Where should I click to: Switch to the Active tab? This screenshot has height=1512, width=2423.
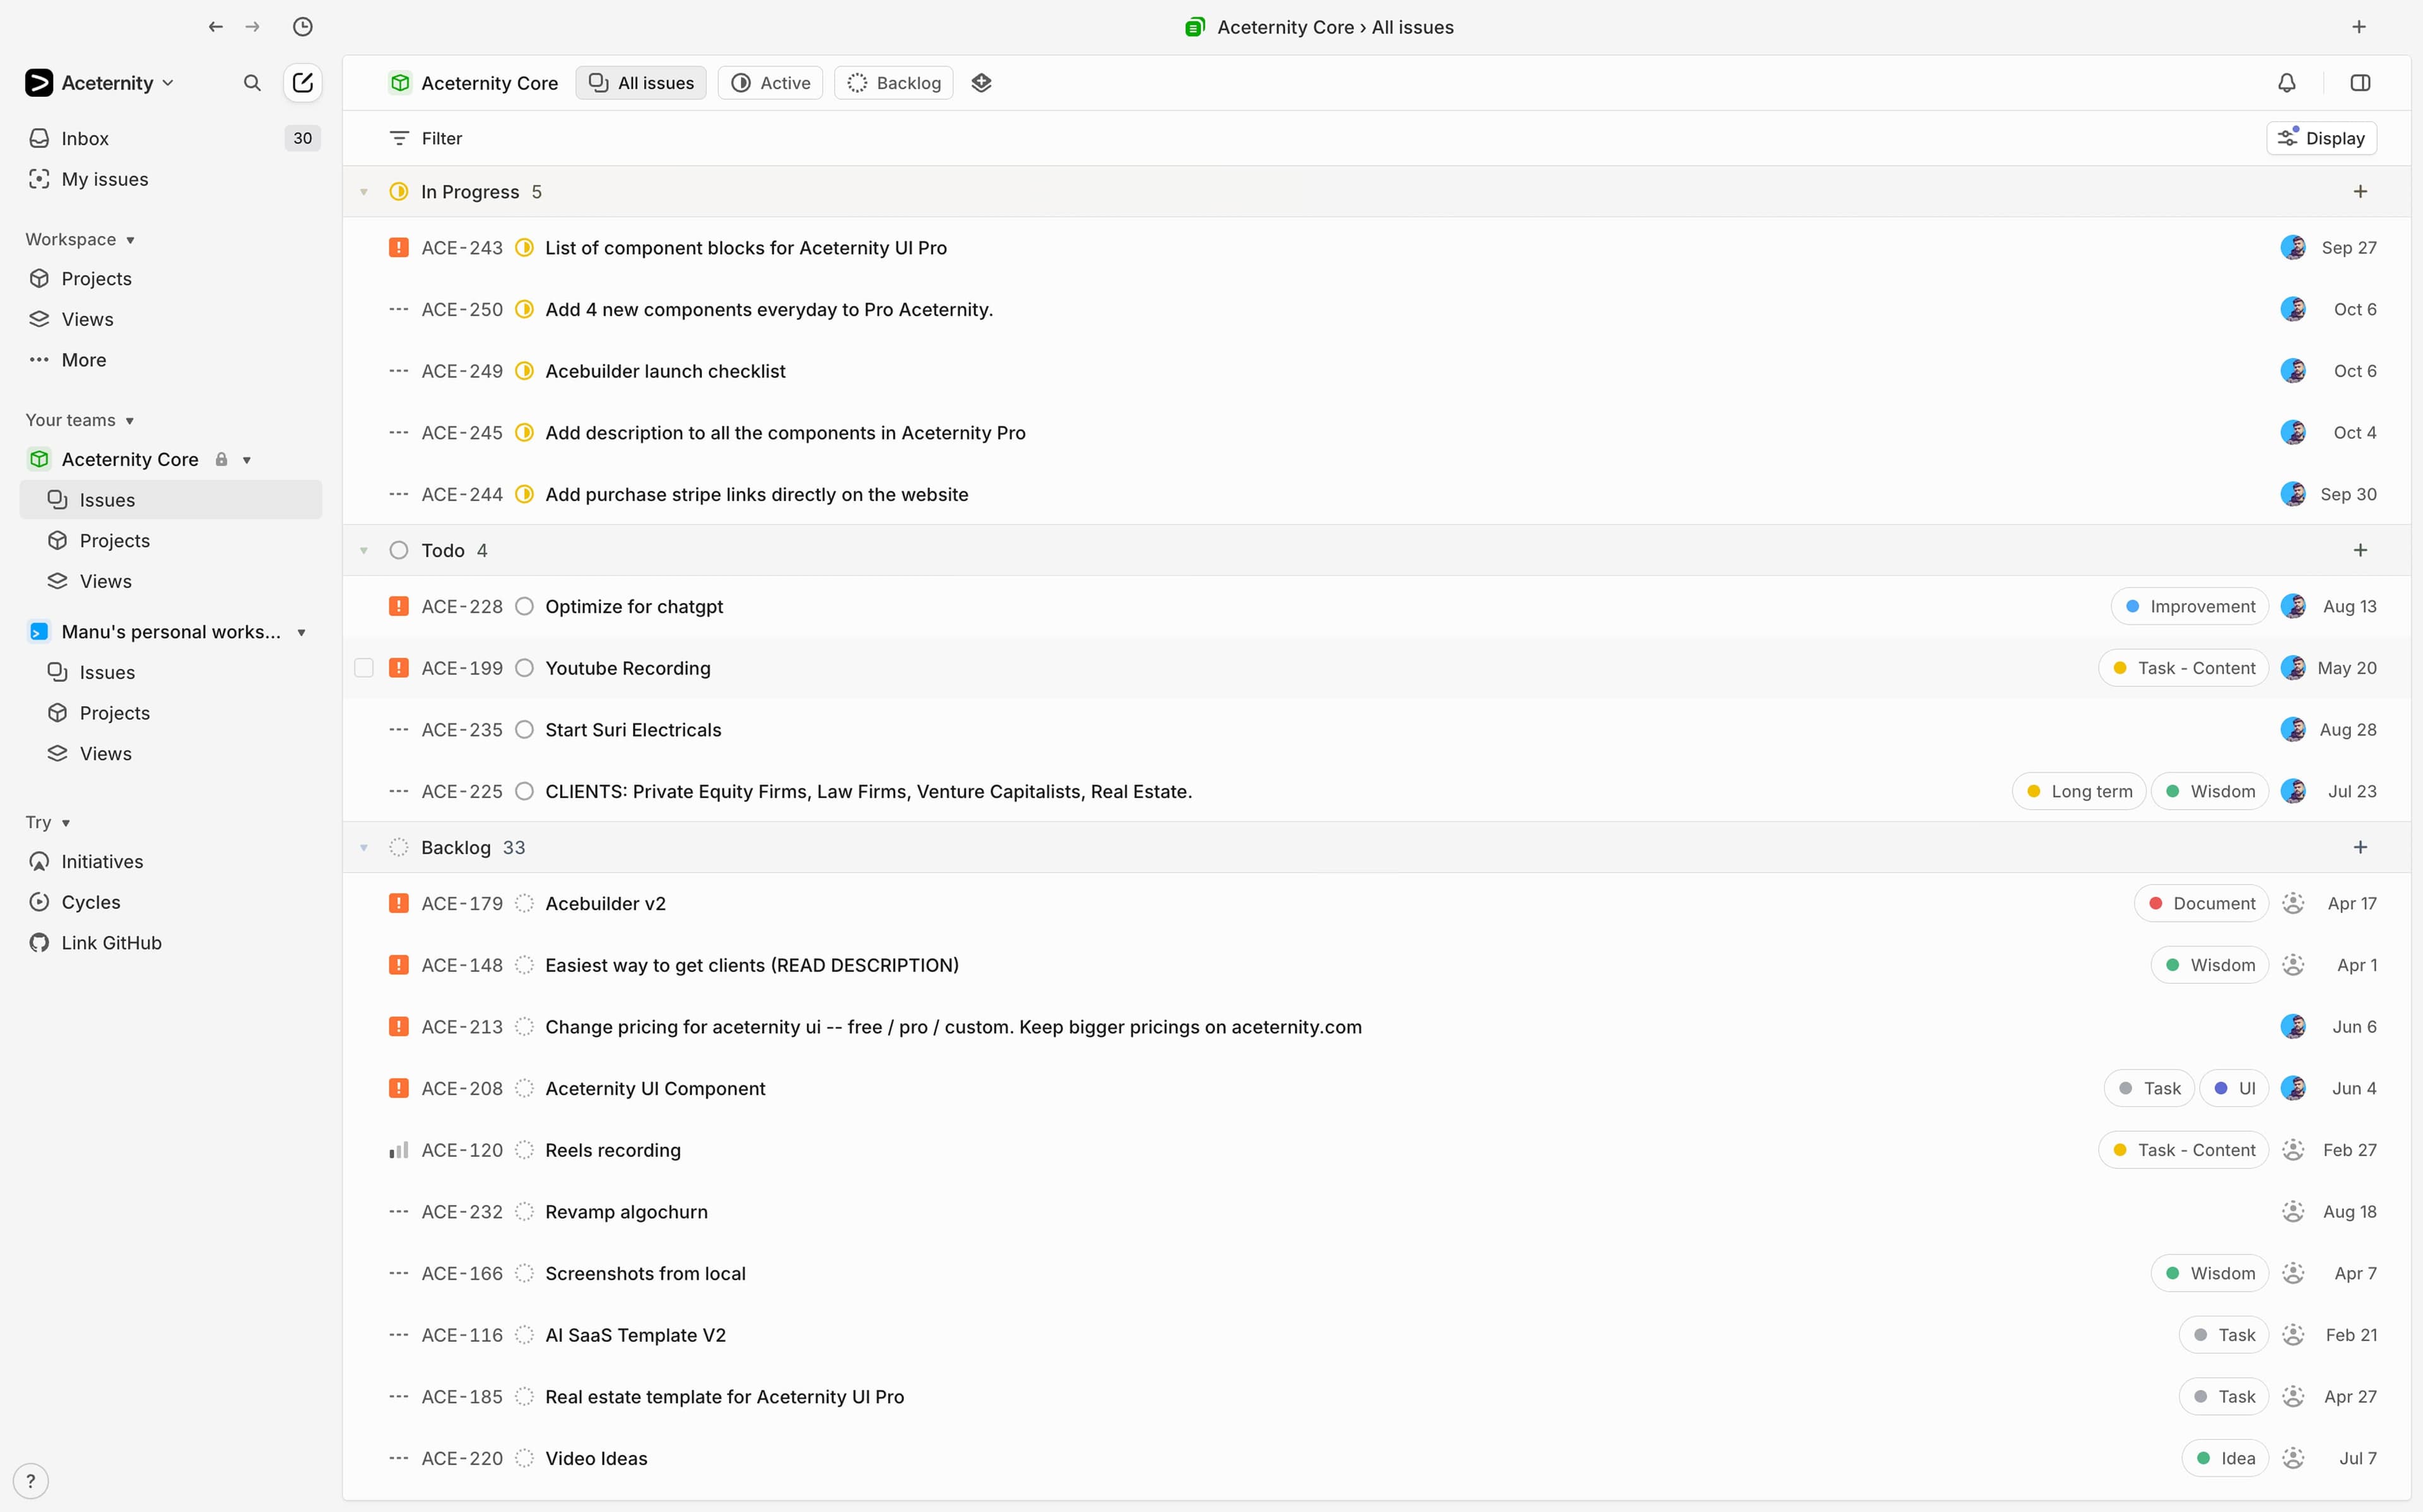[769, 82]
